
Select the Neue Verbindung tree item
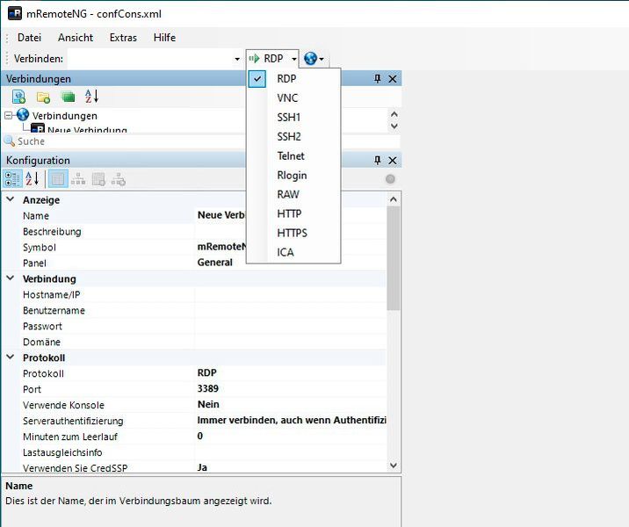point(87,129)
